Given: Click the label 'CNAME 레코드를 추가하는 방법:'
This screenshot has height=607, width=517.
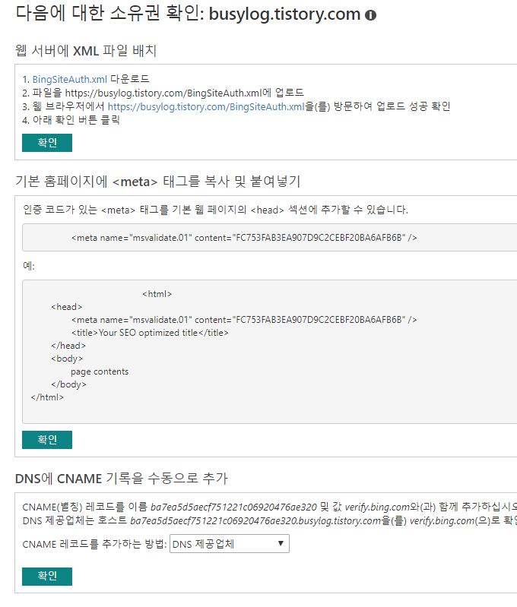Looking at the screenshot, I should (x=94, y=544).
